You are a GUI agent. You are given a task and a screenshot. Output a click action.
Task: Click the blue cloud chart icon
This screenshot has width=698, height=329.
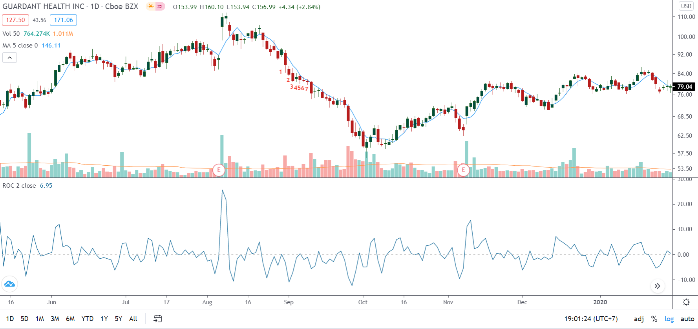point(9,284)
